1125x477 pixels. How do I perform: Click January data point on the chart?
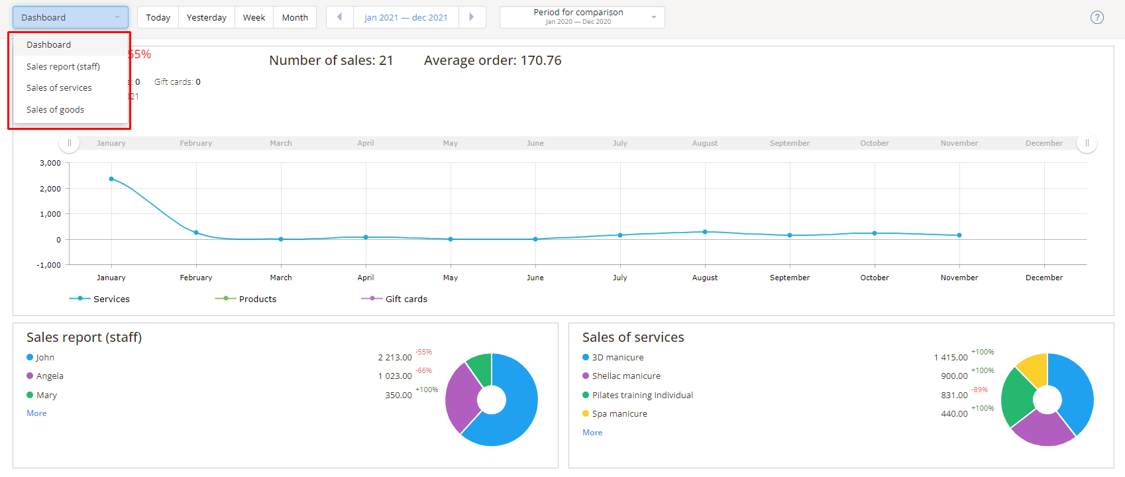pyautogui.click(x=111, y=179)
